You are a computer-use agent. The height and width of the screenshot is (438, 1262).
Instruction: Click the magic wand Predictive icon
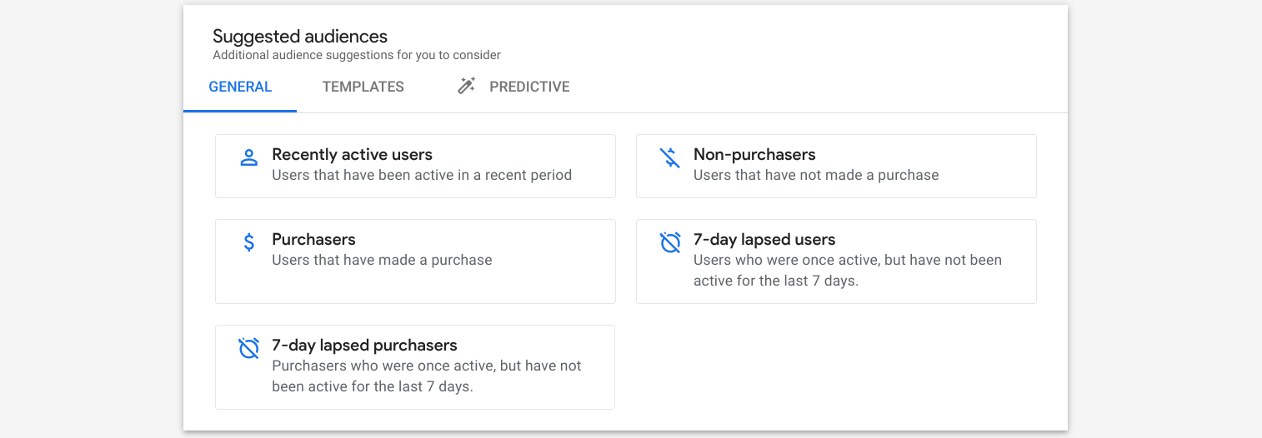(467, 86)
